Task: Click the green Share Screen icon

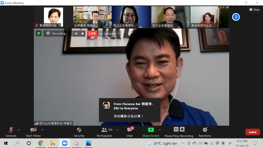Action: pos(151,130)
